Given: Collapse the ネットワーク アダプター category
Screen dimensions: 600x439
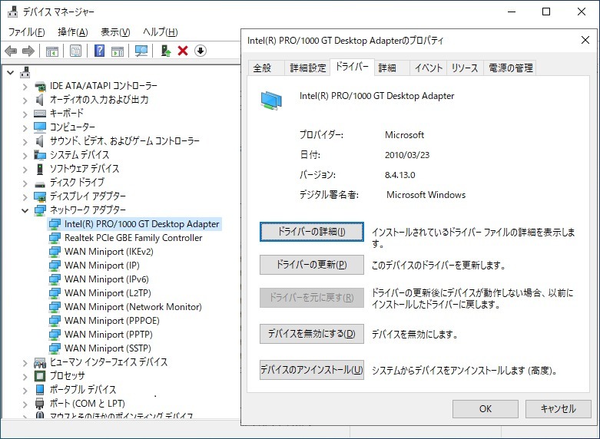Looking at the screenshot, I should 25,210.
